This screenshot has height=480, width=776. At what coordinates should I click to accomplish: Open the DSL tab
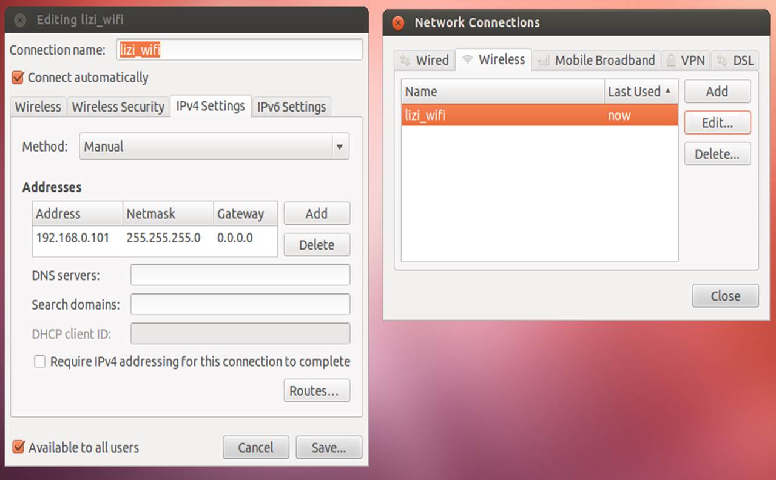click(735, 61)
